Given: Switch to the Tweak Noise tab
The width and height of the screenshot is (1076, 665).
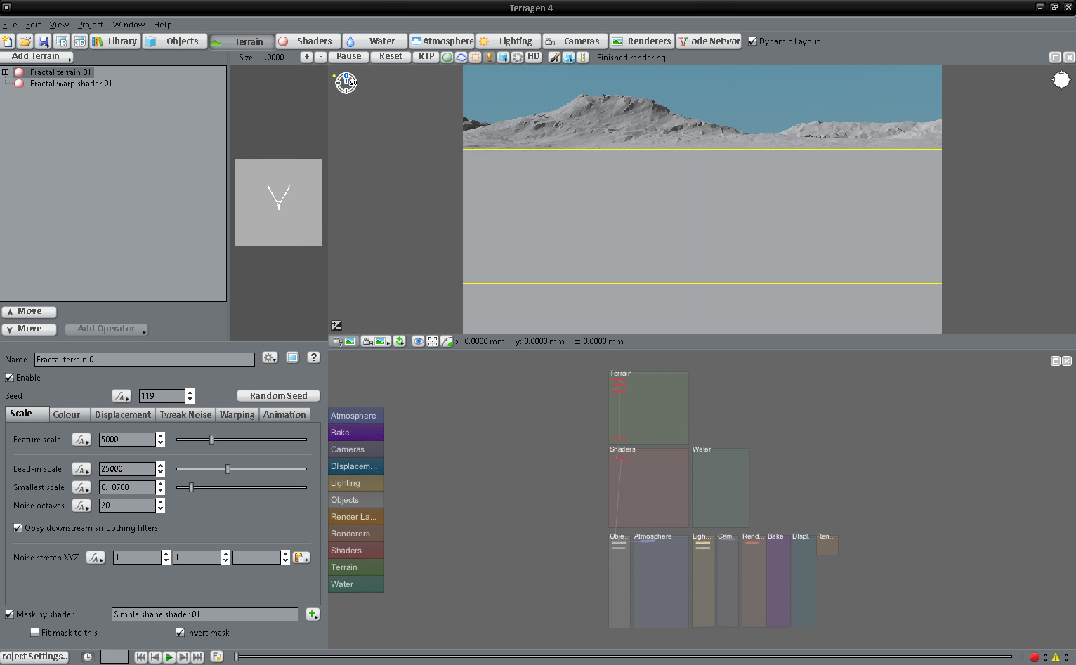Looking at the screenshot, I should tap(185, 414).
